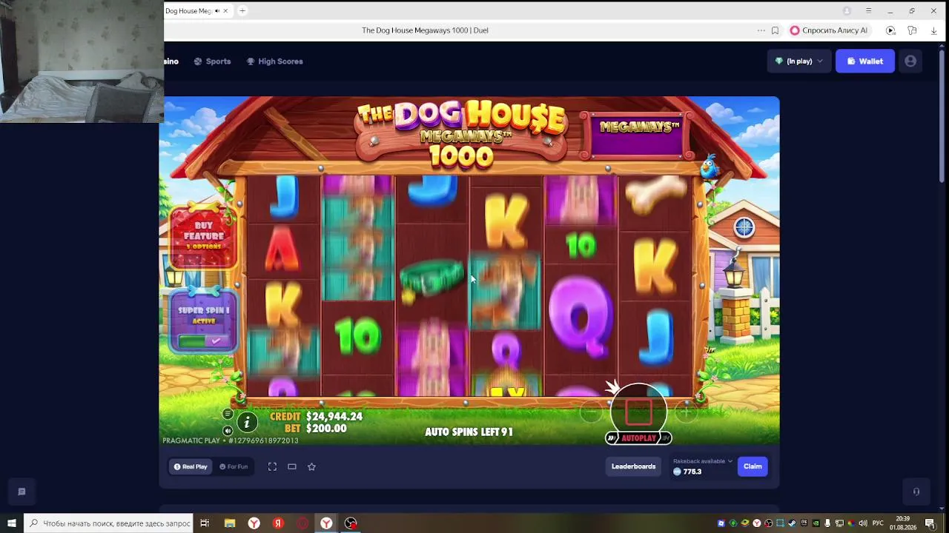949x533 pixels.
Task: Open the slot game info button
Action: coord(246,422)
